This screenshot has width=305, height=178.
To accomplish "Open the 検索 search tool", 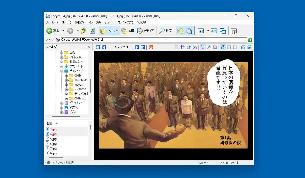I will [165, 31].
